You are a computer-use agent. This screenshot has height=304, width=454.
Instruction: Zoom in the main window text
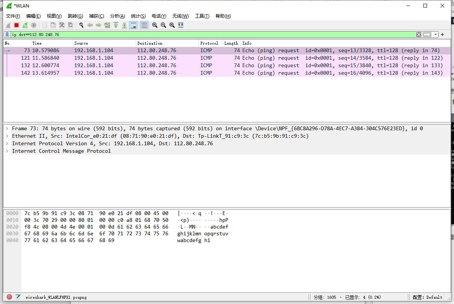(155, 25)
